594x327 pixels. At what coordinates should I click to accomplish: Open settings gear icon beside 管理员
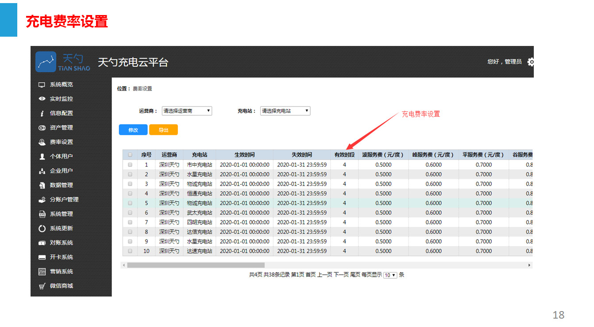pyautogui.click(x=531, y=62)
